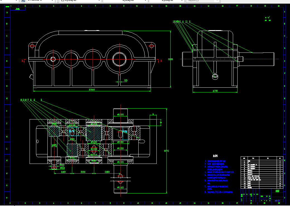Click balloon number 5 above plan view

34,100
